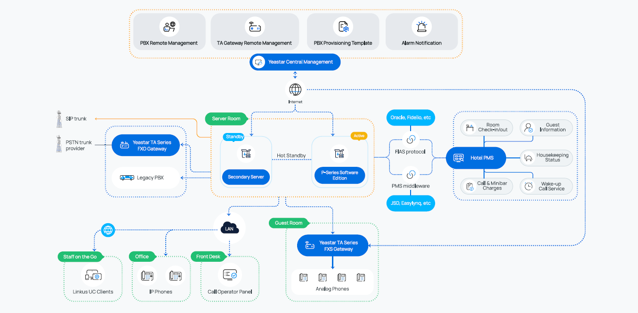Viewport: 638px width, 313px height.
Task: Click the "PBX Remote Management" label
Action: click(169, 43)
